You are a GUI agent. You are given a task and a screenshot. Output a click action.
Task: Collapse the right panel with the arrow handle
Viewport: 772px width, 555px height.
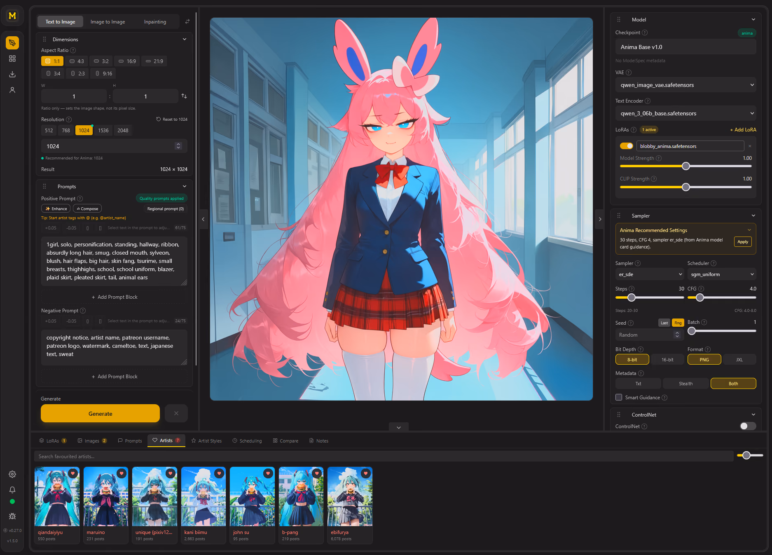[x=600, y=219]
